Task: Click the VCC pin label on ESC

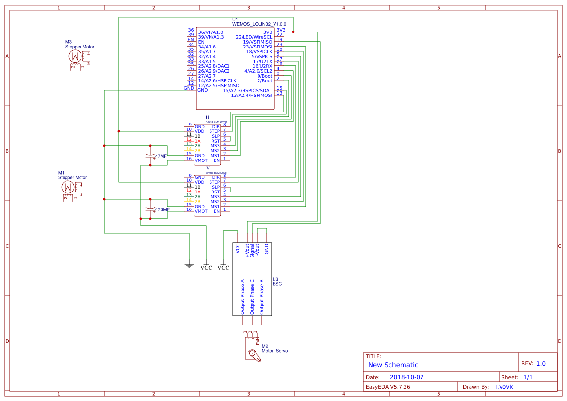Action: [x=238, y=249]
